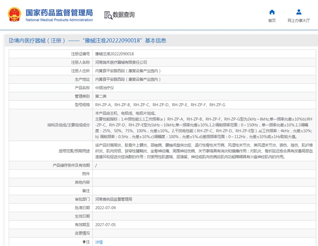Click the 生产地址 address value
Viewport: 318px width, 246px height.
point(128,79)
